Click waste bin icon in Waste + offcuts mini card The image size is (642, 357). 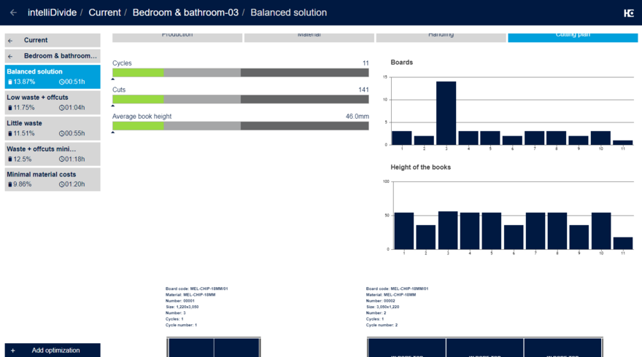click(9, 159)
